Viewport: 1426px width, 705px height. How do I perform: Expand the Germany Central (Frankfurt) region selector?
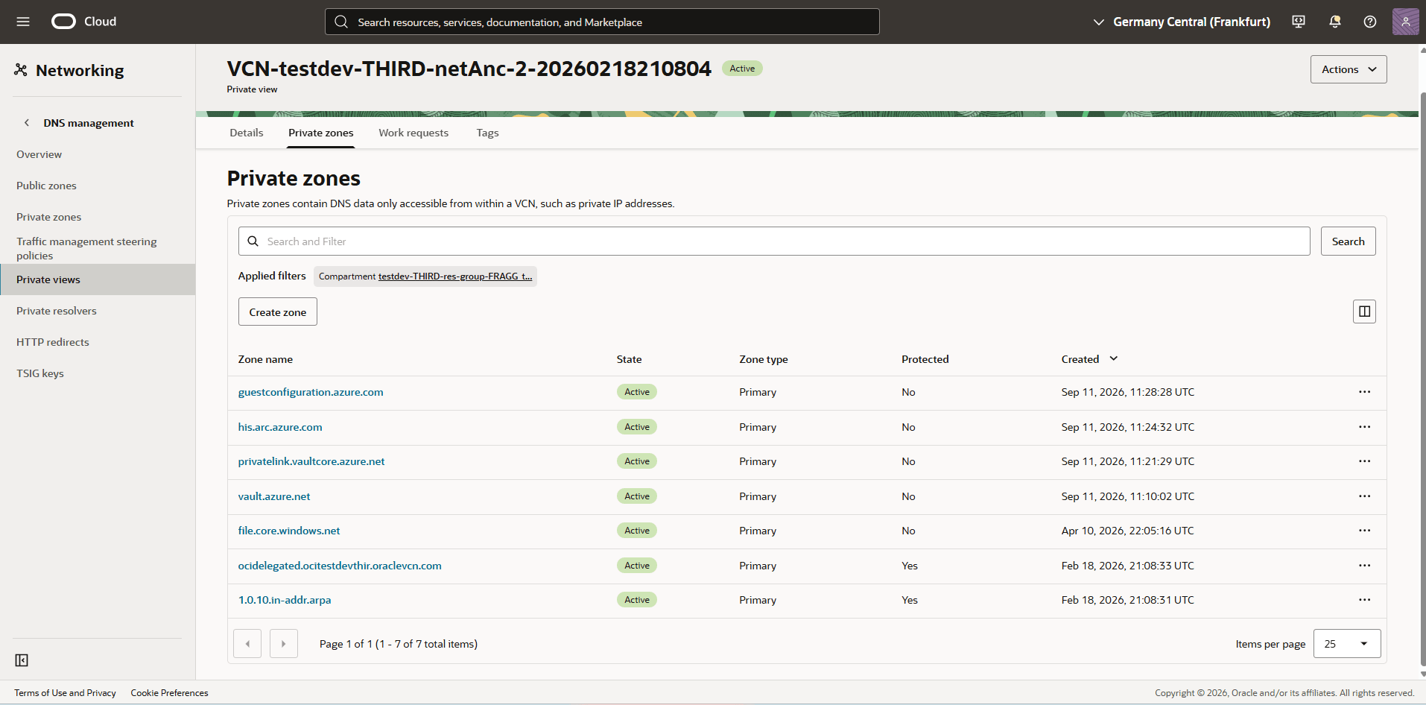tap(1182, 22)
